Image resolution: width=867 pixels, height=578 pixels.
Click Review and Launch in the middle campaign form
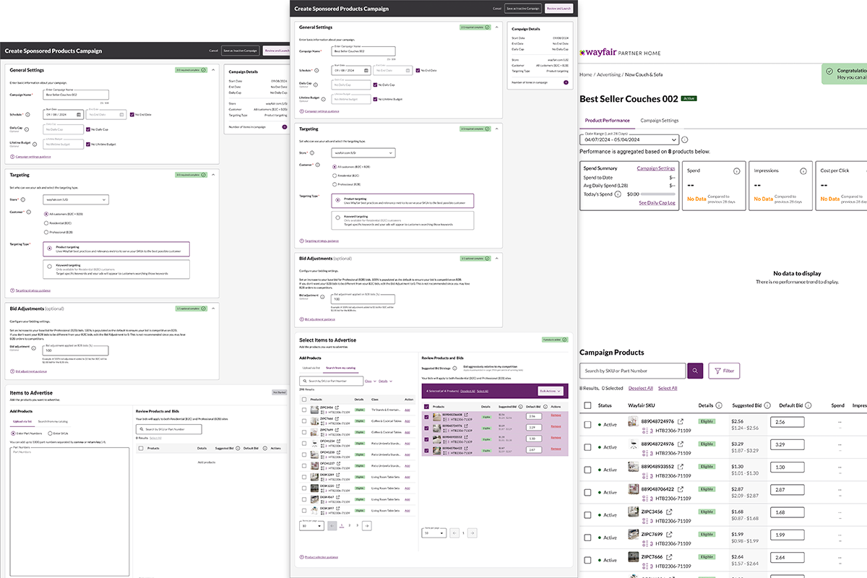tap(558, 9)
